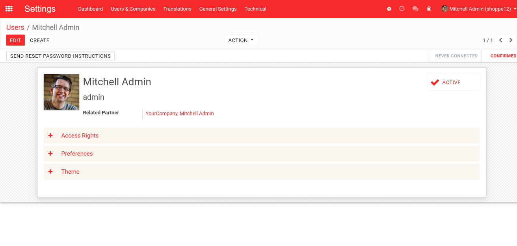Image resolution: width=517 pixels, height=246 pixels.
Task: Open General Settings menu
Action: (x=218, y=9)
